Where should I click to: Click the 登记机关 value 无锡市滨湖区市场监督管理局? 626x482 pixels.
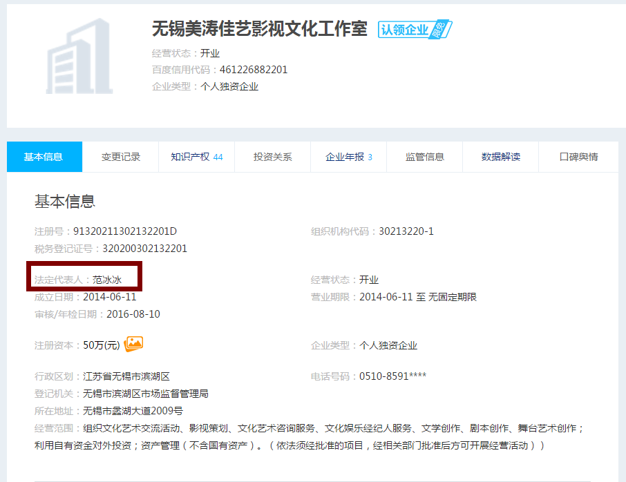point(146,394)
